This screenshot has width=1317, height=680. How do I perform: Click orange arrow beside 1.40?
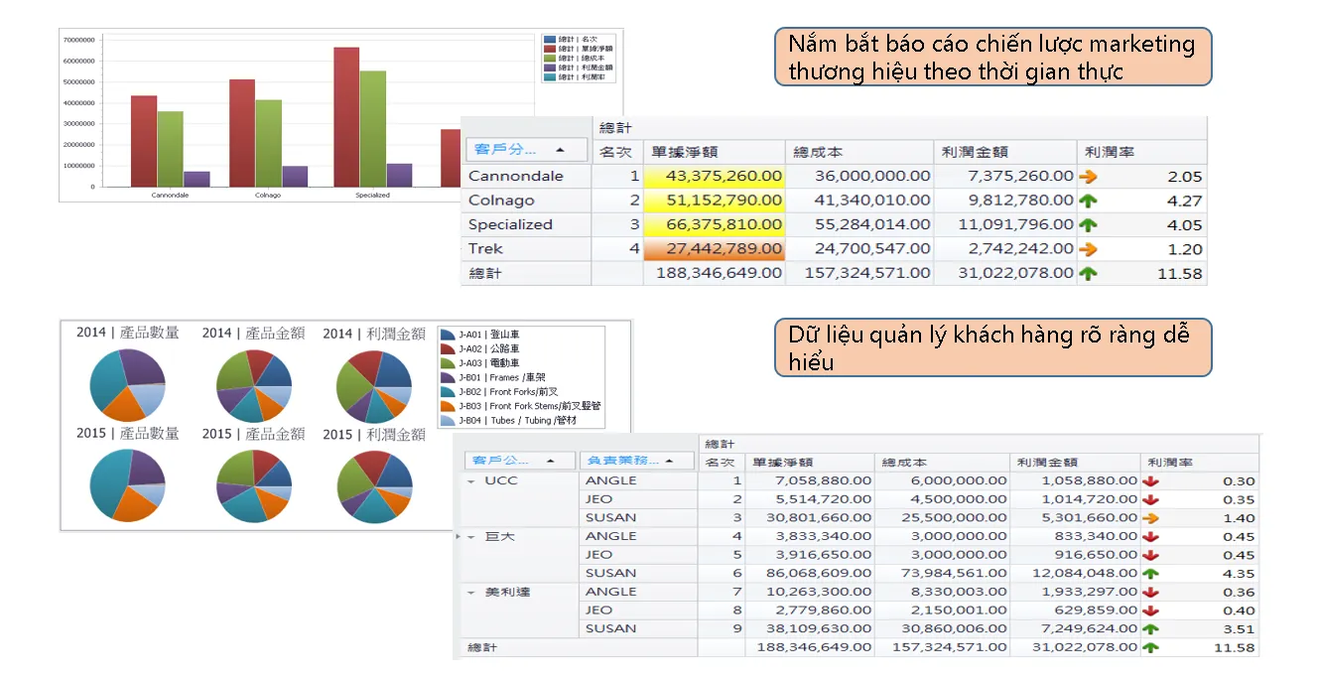(x=1150, y=517)
